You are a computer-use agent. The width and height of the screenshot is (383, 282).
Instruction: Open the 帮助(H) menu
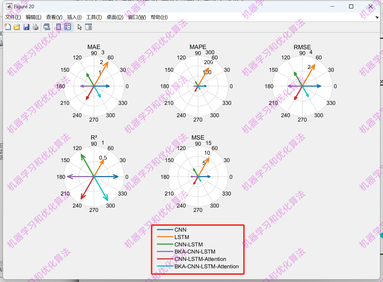(159, 17)
